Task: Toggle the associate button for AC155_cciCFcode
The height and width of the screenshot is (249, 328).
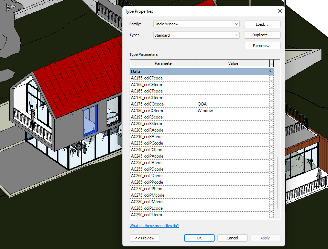Action: 271,78
